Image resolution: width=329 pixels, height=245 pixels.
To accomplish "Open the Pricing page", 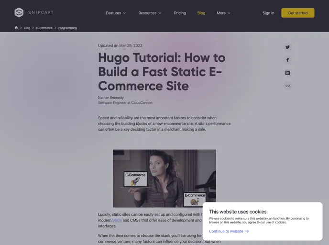I will (180, 13).
